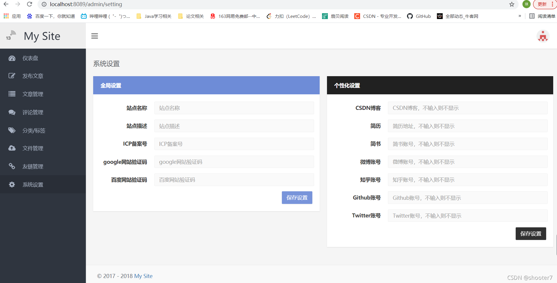The width and height of the screenshot is (557, 283).
Task: Click the My Site footer link
Action: (143, 276)
